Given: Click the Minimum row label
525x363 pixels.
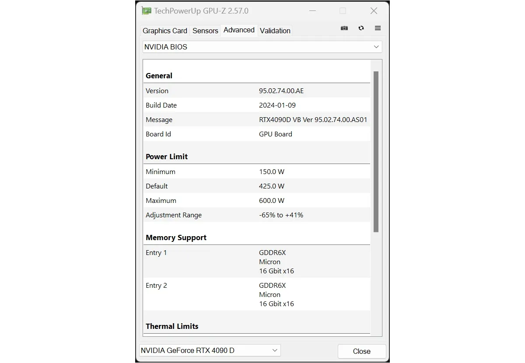Looking at the screenshot, I should pos(161,172).
